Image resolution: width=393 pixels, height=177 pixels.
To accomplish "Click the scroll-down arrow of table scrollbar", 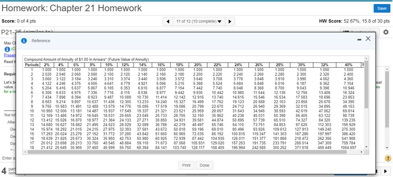I will (x=367, y=148).
